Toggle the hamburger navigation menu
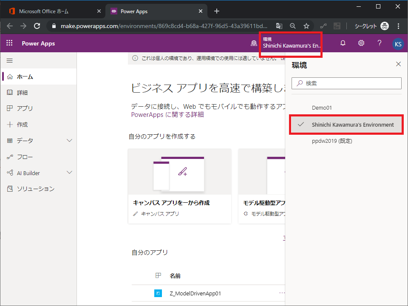Image resolution: width=408 pixels, height=306 pixels. coord(10,61)
